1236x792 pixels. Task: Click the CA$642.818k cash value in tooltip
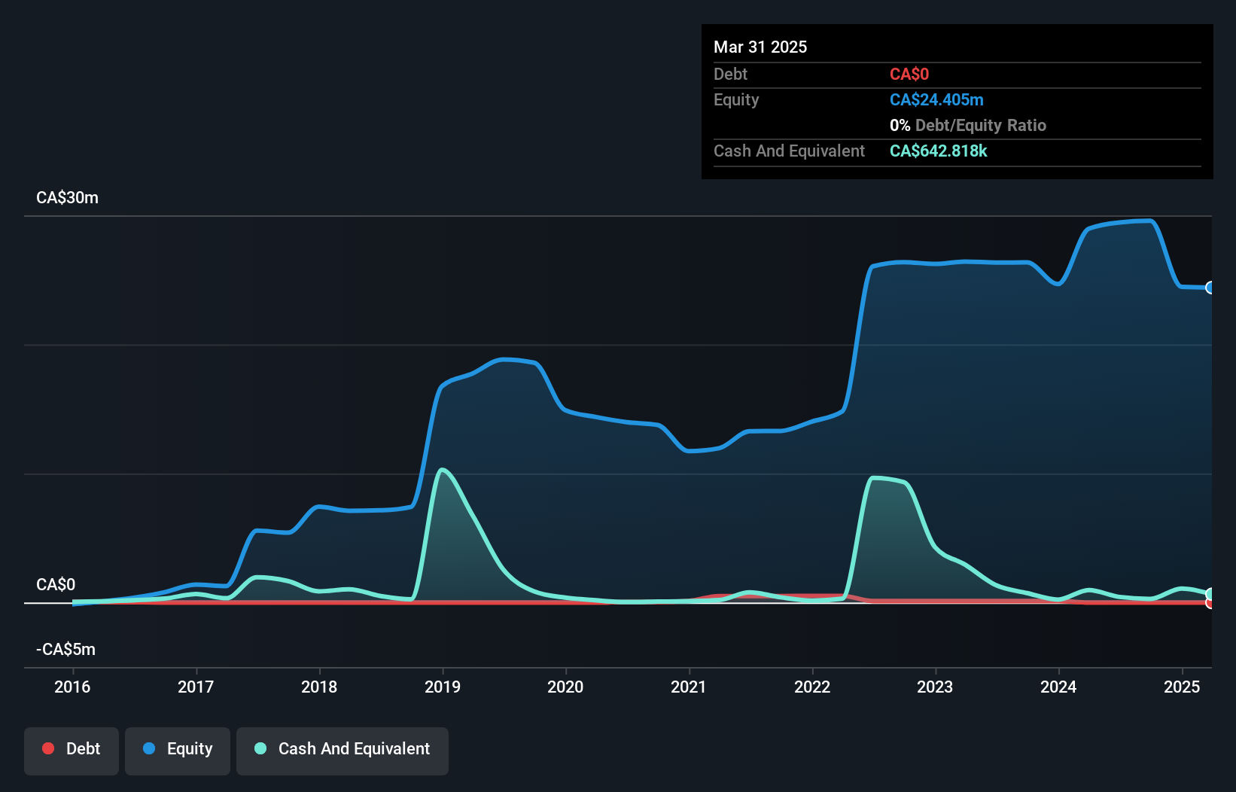point(939,151)
